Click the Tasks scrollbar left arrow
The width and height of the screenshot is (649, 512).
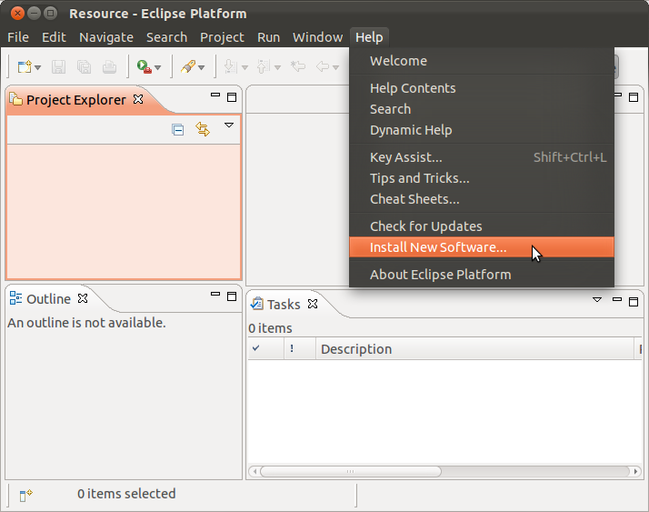pos(255,471)
